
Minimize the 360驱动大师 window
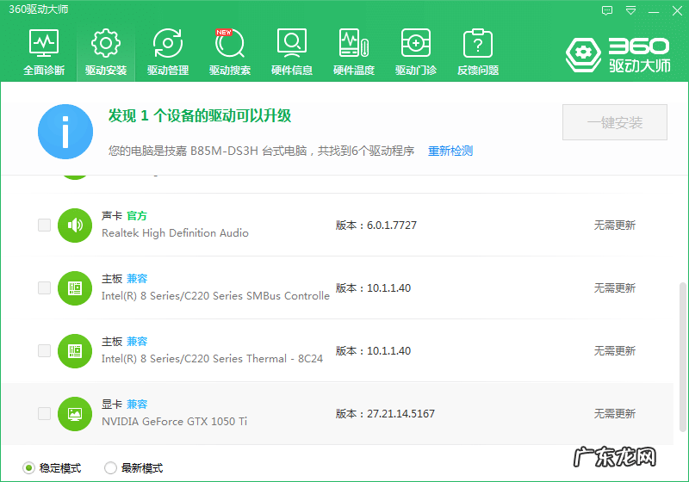[x=654, y=12]
